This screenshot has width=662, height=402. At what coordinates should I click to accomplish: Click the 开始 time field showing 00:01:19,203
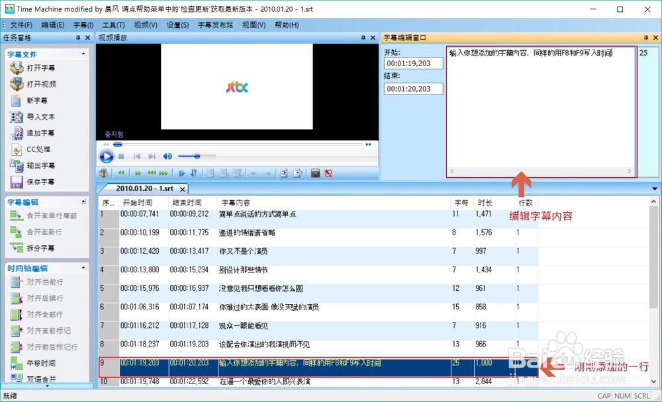coord(412,63)
